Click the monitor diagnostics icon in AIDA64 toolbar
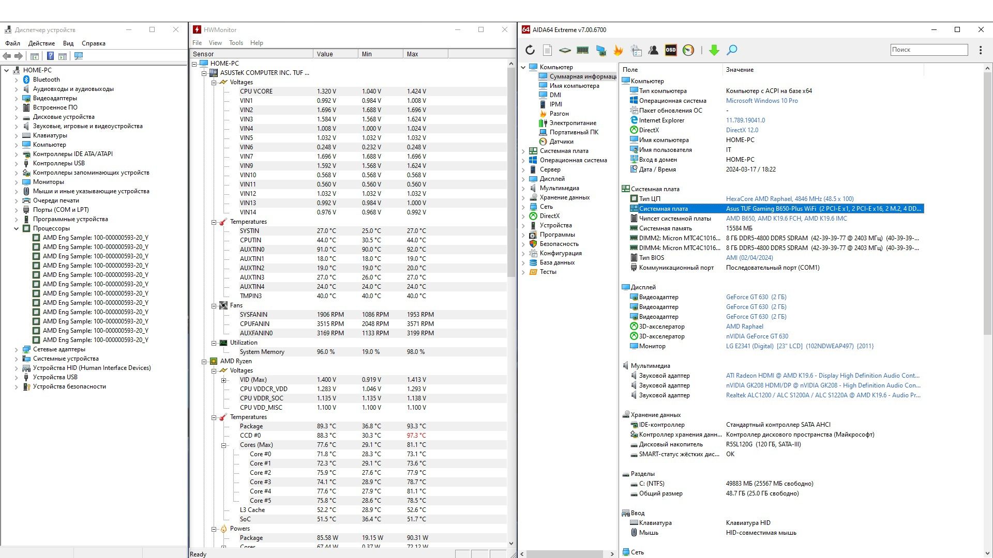993x558 pixels. 601,50
